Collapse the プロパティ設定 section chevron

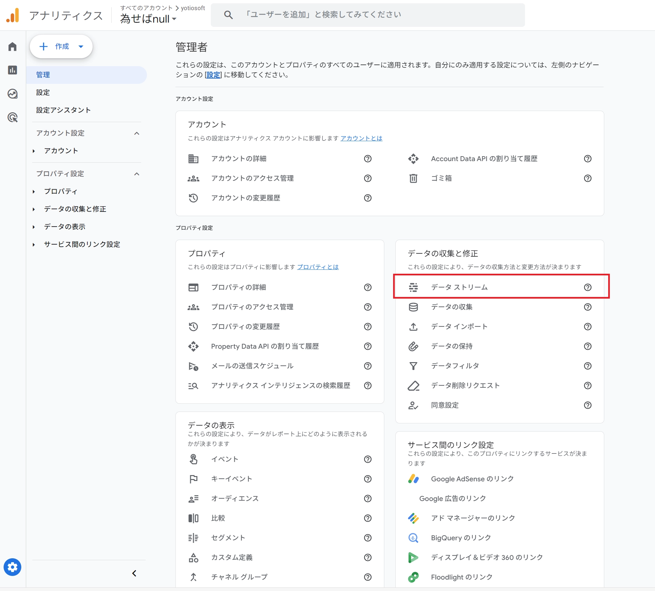point(137,174)
